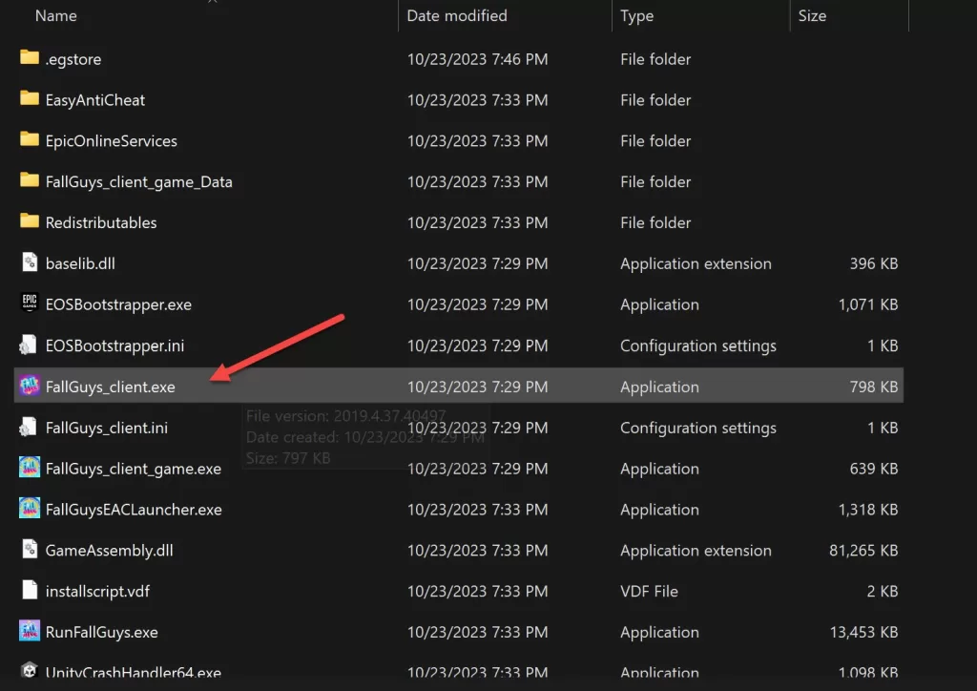977x691 pixels.
Task: Click "Configuration settings" type of EOSBootstrapper.ini
Action: 697,345
